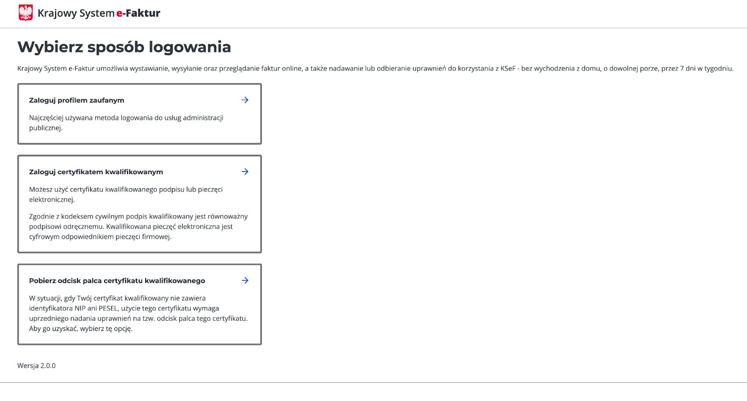The height and width of the screenshot is (401, 747).
Task: Click arrow icon next to Zaloguj certyfikatem kwalifikowanym
Action: pyautogui.click(x=245, y=172)
